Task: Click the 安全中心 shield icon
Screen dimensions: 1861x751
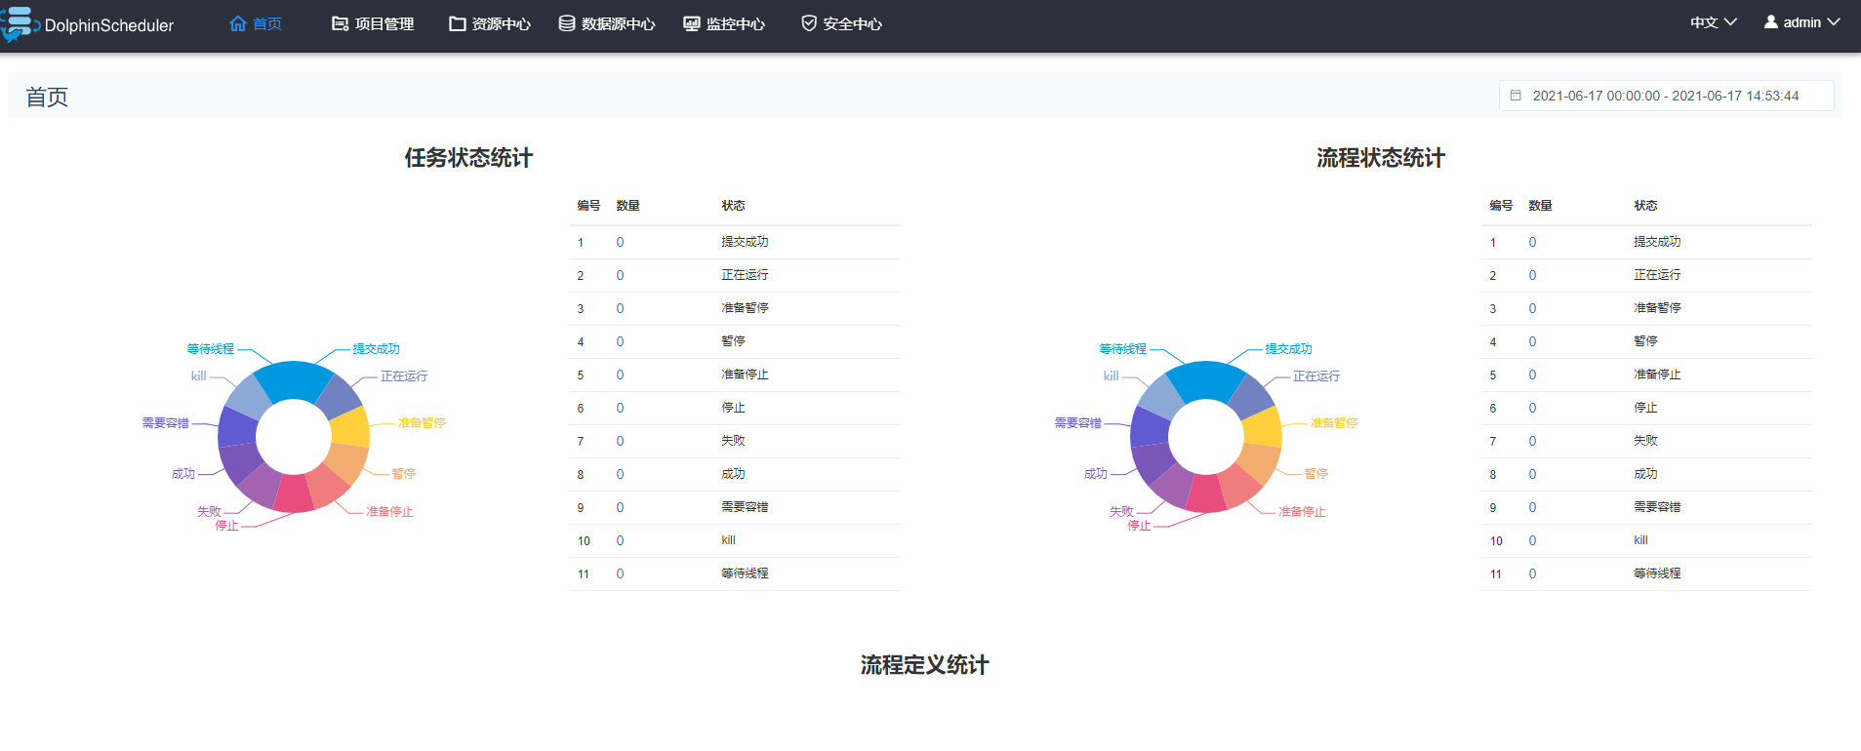Action: 809,23
